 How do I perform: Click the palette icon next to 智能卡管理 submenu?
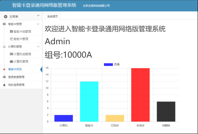coord(11,39)
